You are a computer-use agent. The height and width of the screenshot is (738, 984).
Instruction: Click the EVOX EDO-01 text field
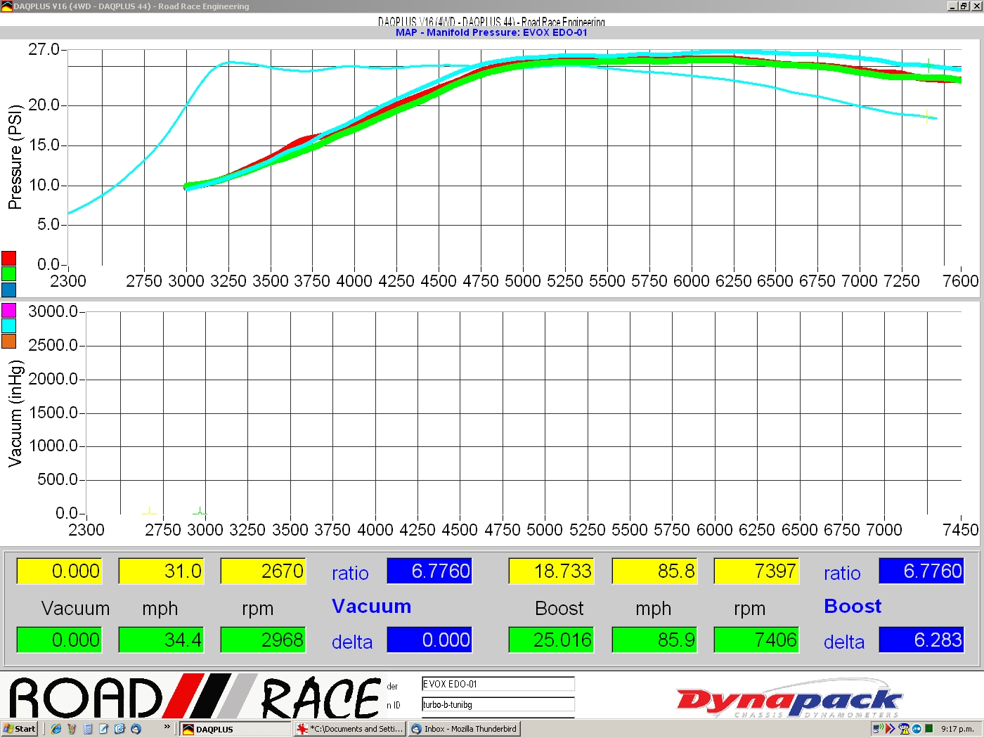[498, 684]
